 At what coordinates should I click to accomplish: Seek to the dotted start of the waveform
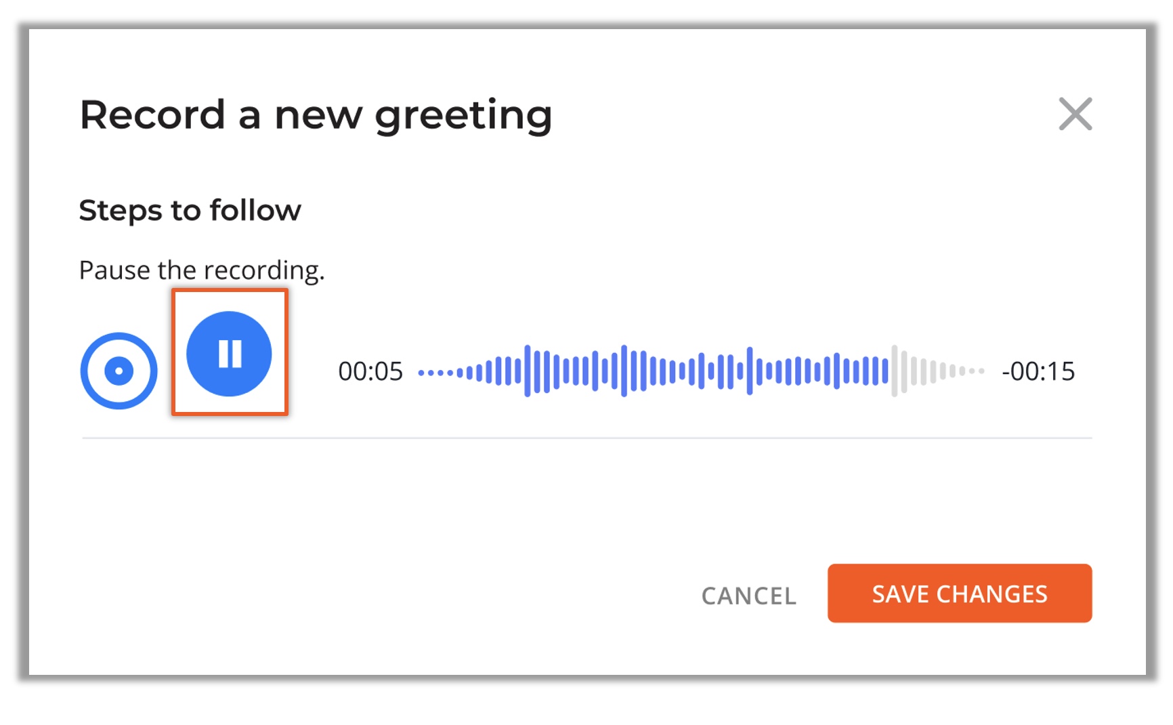click(440, 372)
